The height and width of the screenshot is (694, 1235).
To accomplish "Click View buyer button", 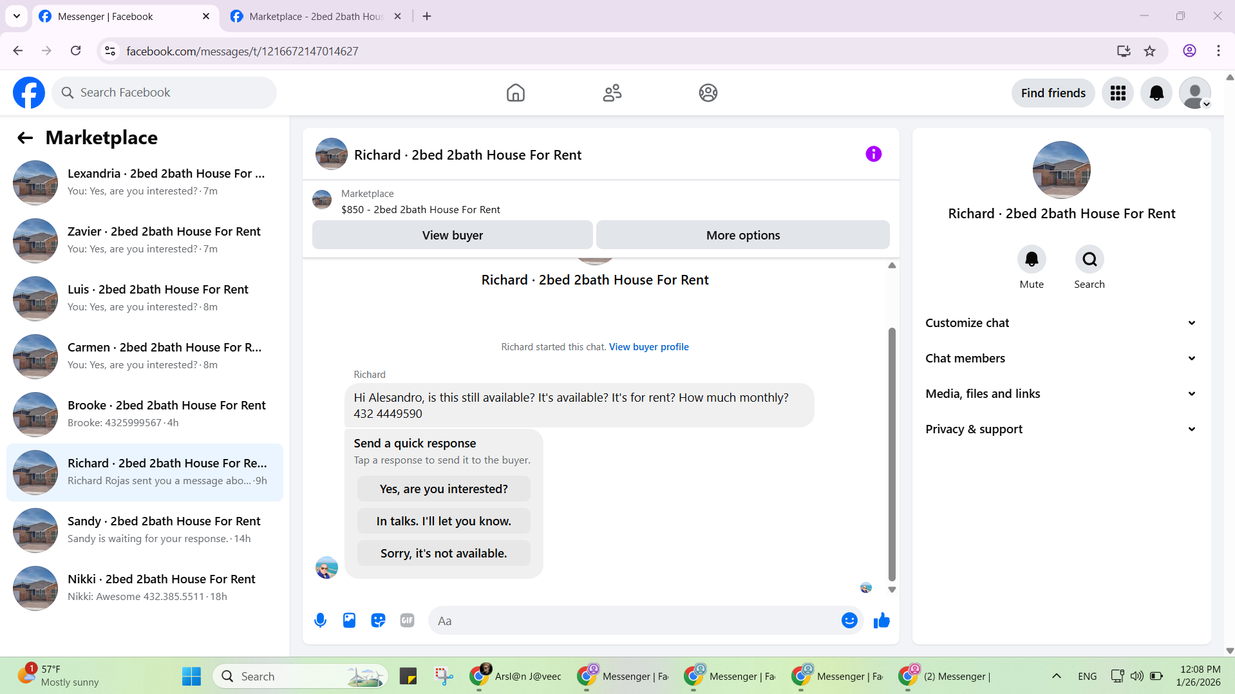I will (452, 235).
